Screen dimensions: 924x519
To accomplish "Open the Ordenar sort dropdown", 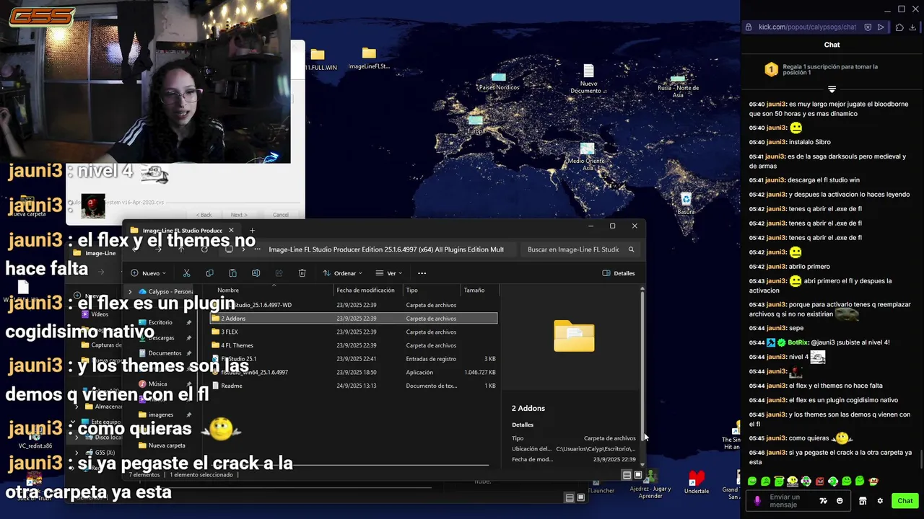I will [x=342, y=273].
